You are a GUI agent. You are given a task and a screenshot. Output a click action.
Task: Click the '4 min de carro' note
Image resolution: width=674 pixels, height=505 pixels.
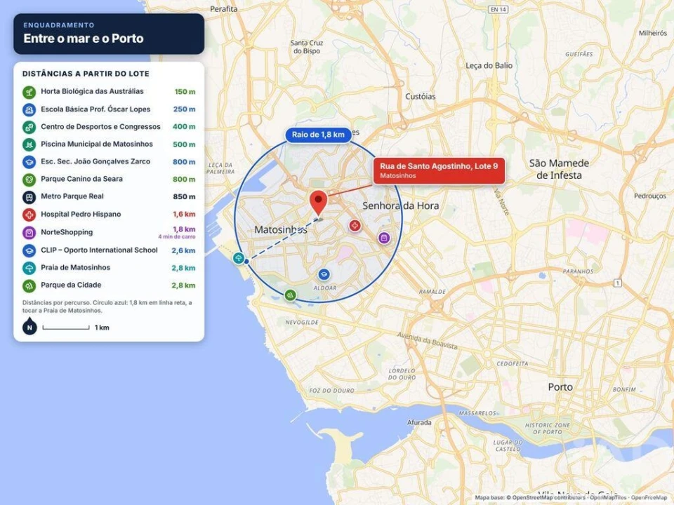point(177,236)
